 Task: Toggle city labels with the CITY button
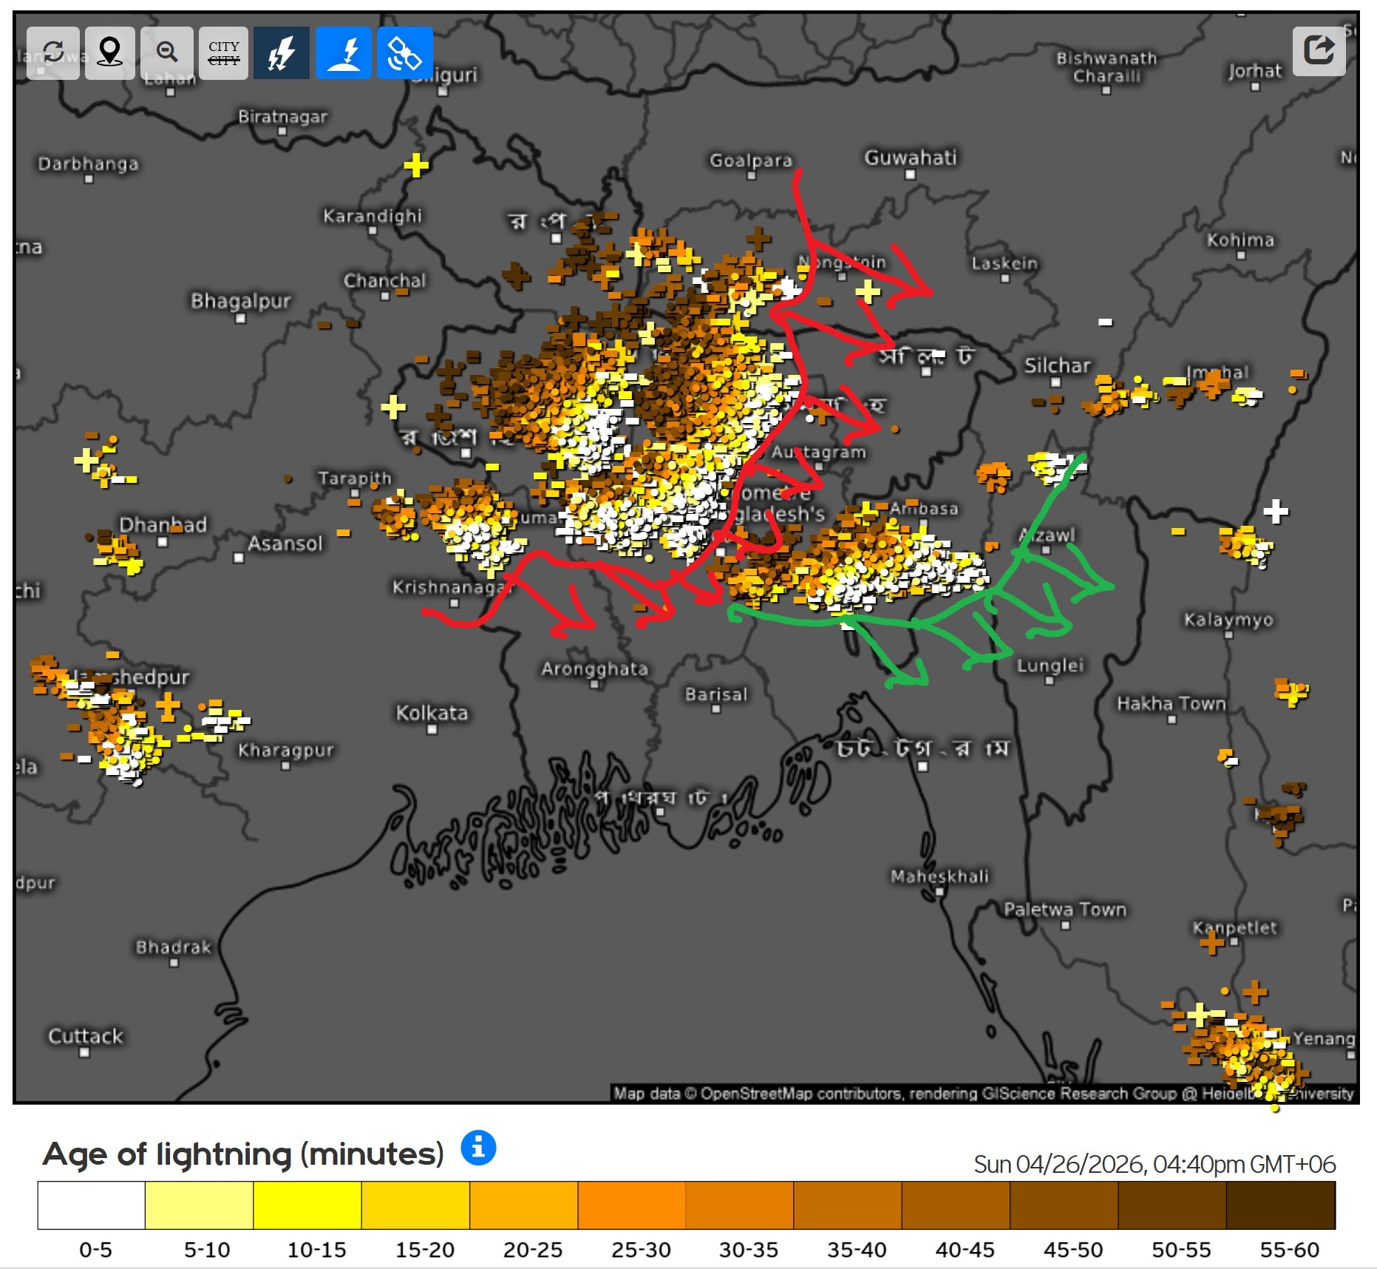point(223,53)
